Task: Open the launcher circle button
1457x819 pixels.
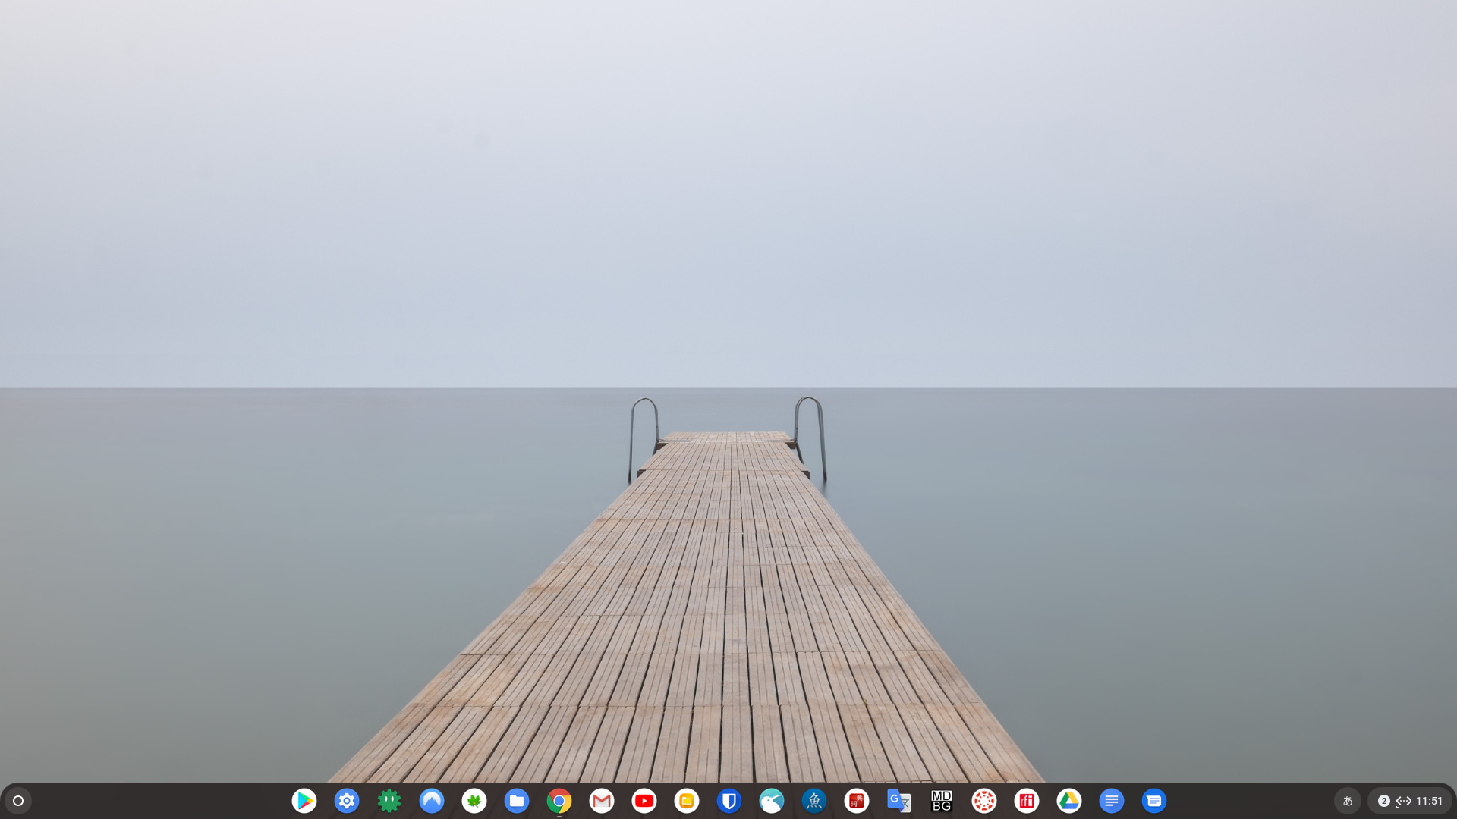Action: tap(18, 801)
